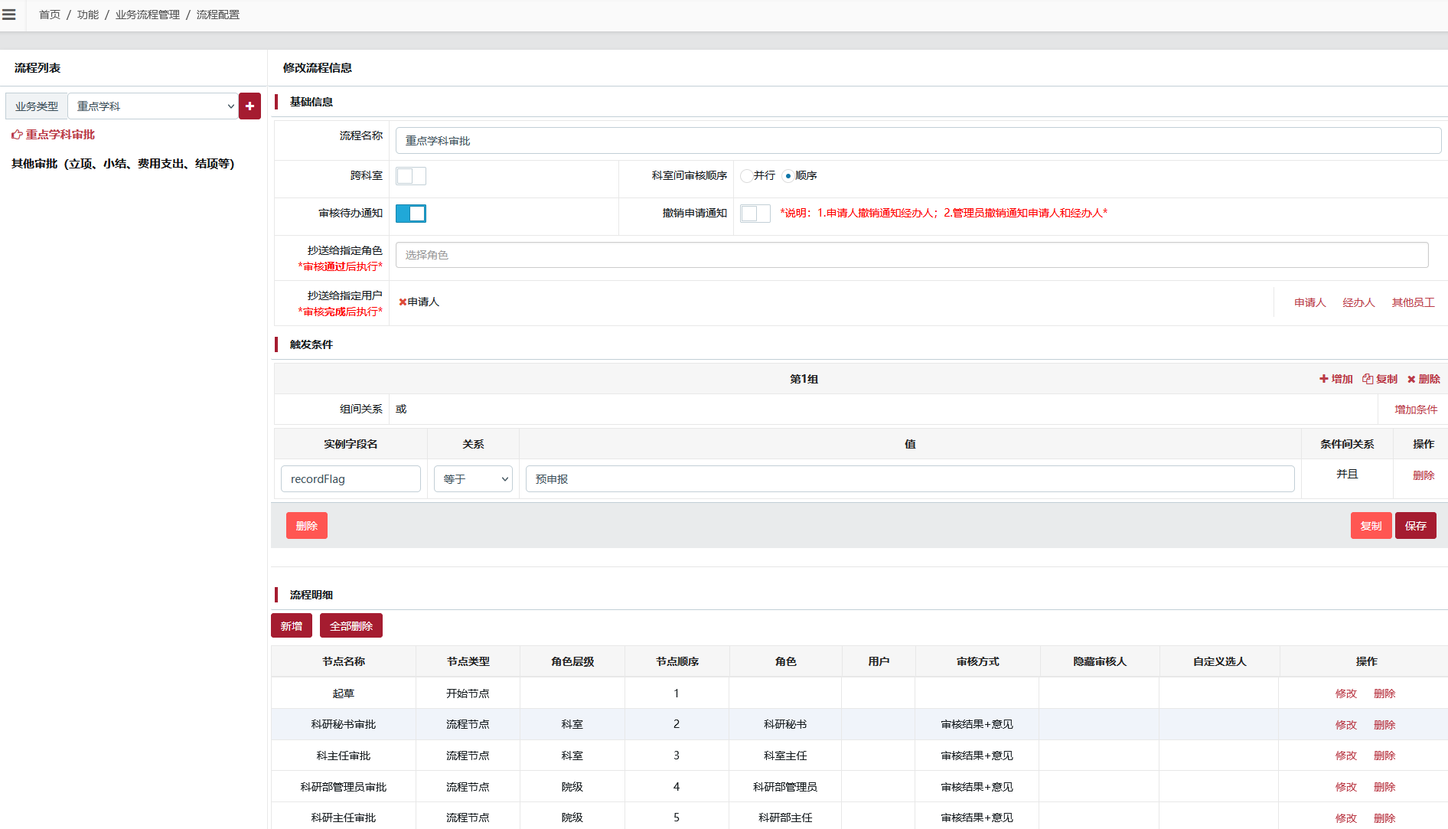Click the 科室主任 role cell

[785, 756]
